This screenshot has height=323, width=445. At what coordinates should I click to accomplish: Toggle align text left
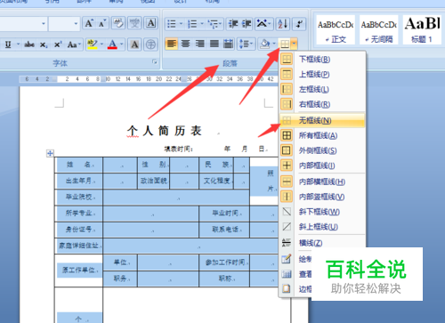172,44
